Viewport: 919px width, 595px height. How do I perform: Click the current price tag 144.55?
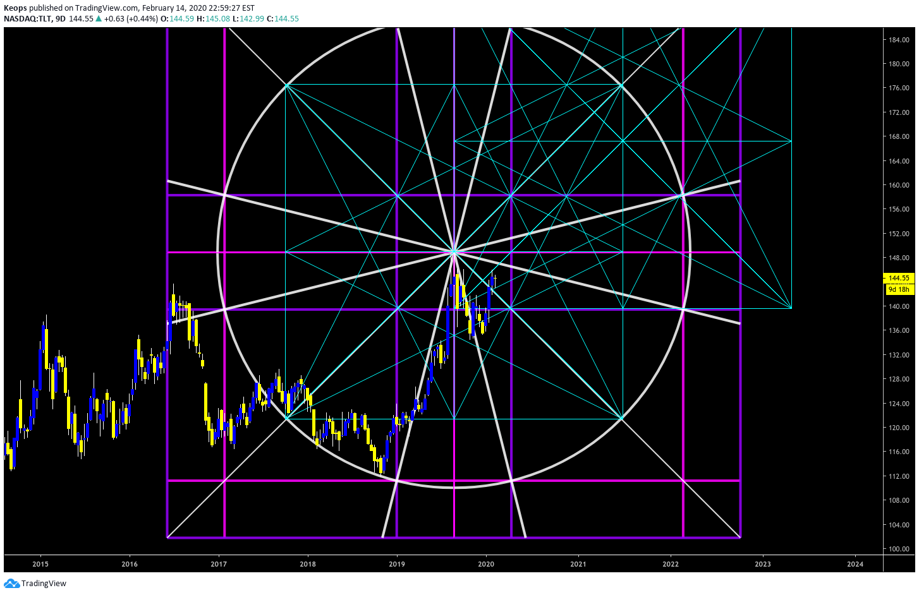pos(899,278)
